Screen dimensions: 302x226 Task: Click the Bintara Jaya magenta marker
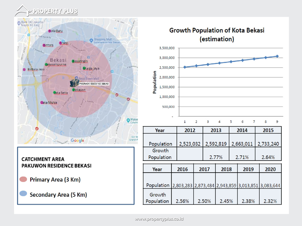(24, 70)
